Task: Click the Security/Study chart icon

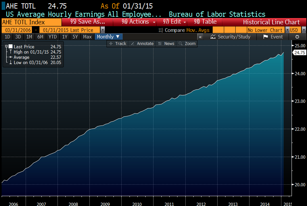Action: click(213, 37)
